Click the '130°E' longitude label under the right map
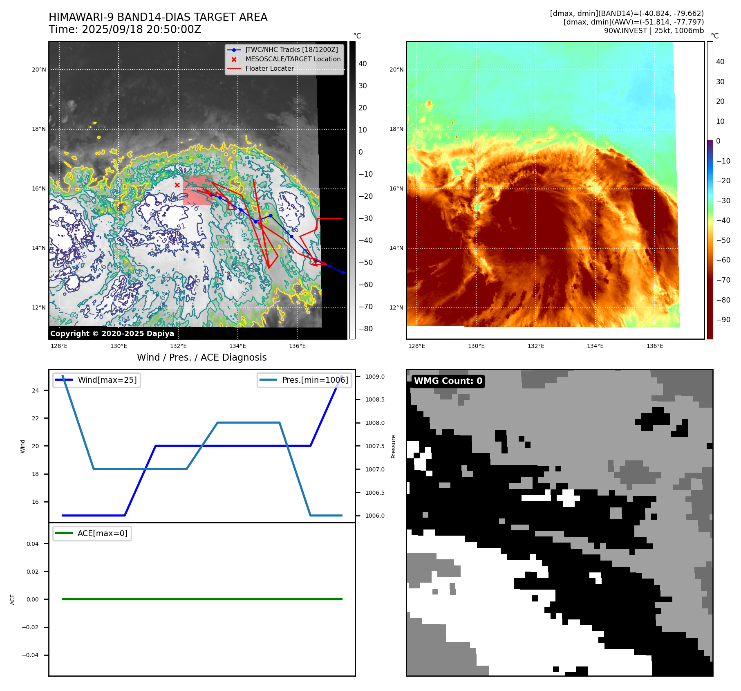The width and height of the screenshot is (741, 691). pyautogui.click(x=477, y=346)
